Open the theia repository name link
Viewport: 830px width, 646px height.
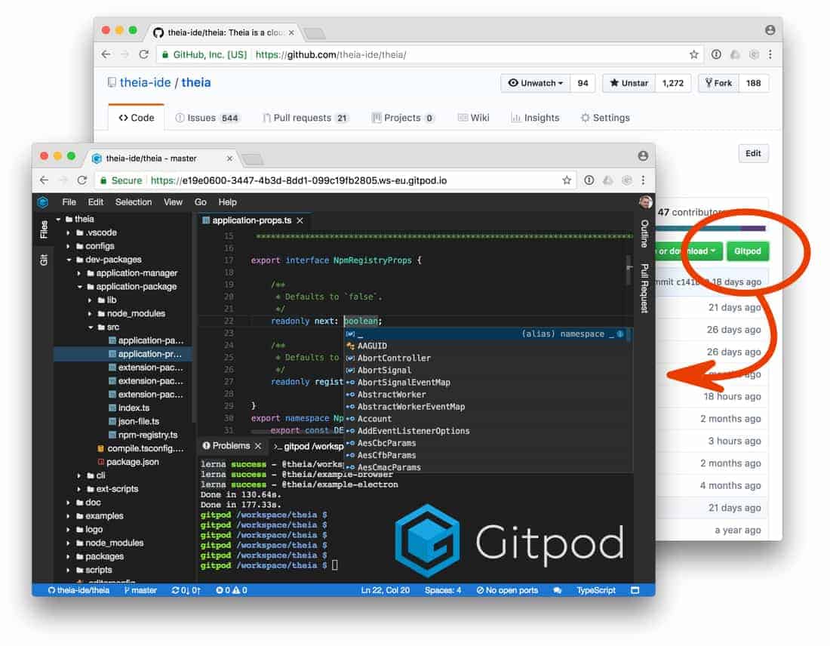click(196, 82)
